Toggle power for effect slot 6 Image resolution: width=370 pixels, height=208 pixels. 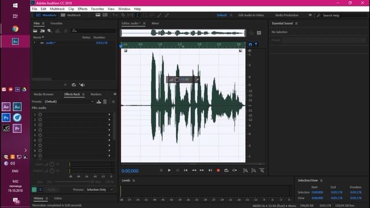pyautogui.click(x=40, y=140)
